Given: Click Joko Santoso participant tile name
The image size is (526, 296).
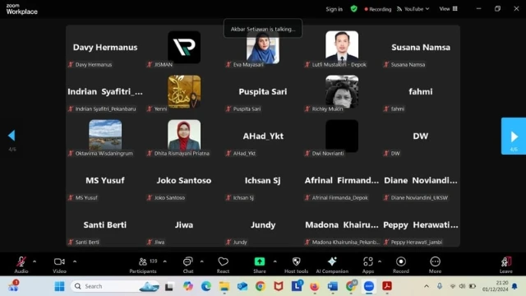Looking at the screenshot, I should click(184, 180).
